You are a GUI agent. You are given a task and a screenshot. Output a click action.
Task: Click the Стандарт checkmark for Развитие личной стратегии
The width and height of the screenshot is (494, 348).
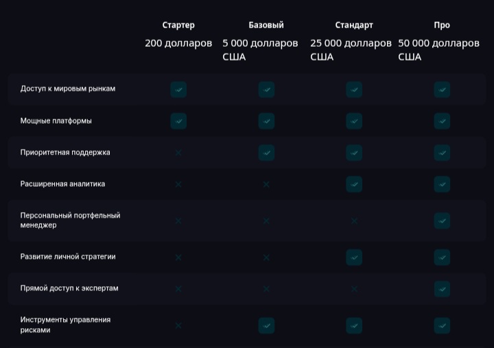coord(354,257)
